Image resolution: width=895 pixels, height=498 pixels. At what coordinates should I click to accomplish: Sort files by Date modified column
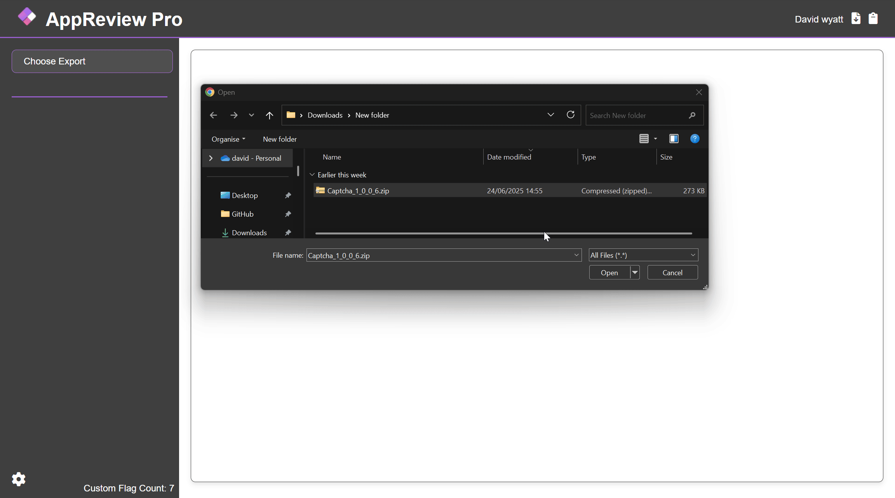509,157
